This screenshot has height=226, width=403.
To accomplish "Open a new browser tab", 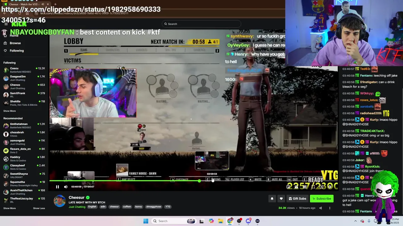I will coord(55,4).
